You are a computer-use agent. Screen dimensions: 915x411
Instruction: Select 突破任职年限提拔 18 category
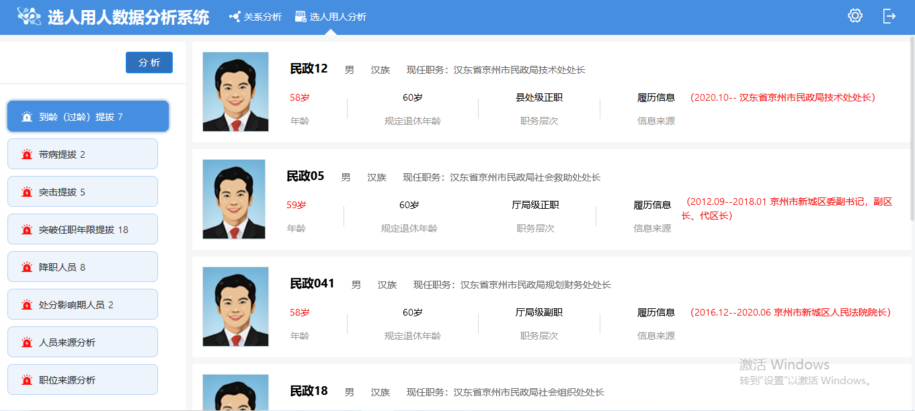83,229
